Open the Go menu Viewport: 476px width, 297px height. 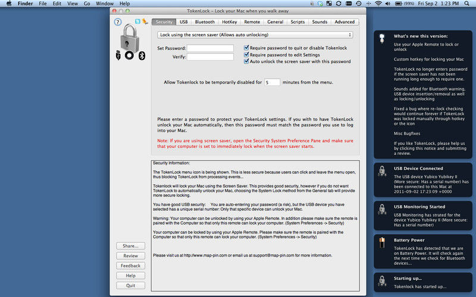pos(87,4)
